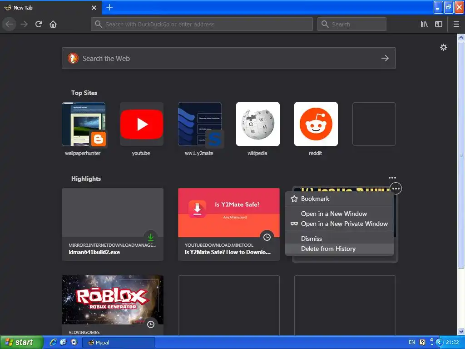Click the empty top site slot
This screenshot has height=349, width=465.
[x=374, y=124]
